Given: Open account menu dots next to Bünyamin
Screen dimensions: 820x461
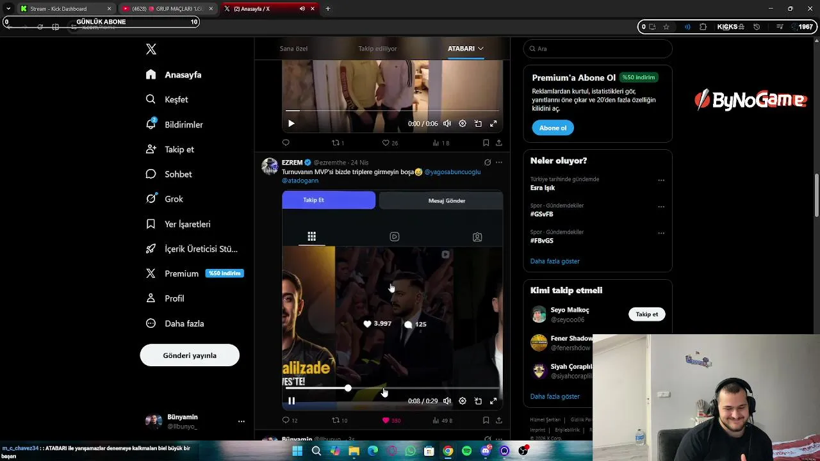Looking at the screenshot, I should 242,421.
